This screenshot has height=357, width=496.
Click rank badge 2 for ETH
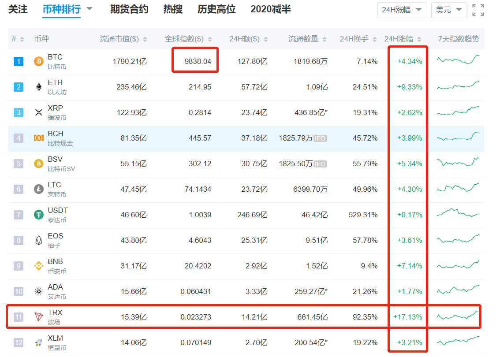19,87
